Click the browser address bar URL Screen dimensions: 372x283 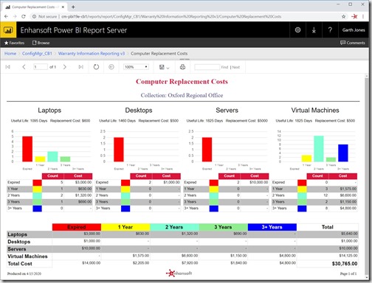171,16
